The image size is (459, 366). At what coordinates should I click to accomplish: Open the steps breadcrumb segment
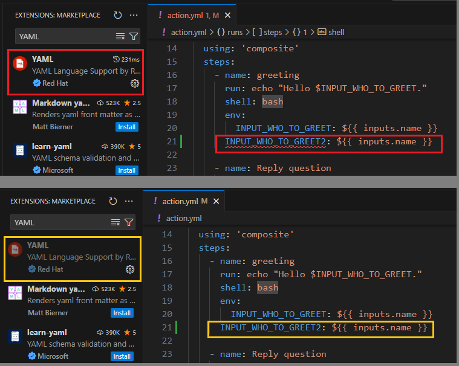tap(267, 32)
